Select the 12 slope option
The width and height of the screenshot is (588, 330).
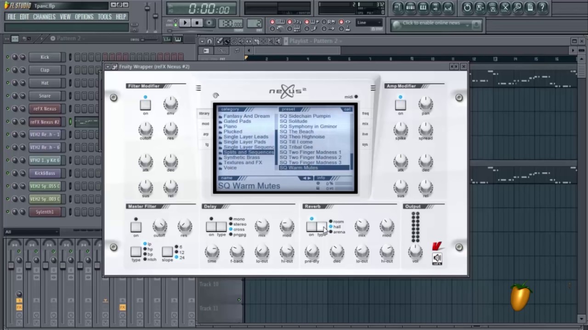coord(179,253)
